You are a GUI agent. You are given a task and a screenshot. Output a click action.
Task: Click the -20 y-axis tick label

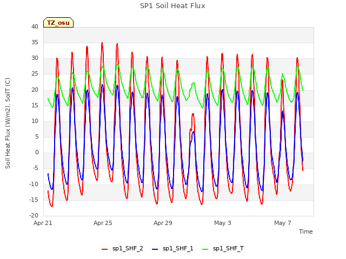pyautogui.click(x=34, y=216)
